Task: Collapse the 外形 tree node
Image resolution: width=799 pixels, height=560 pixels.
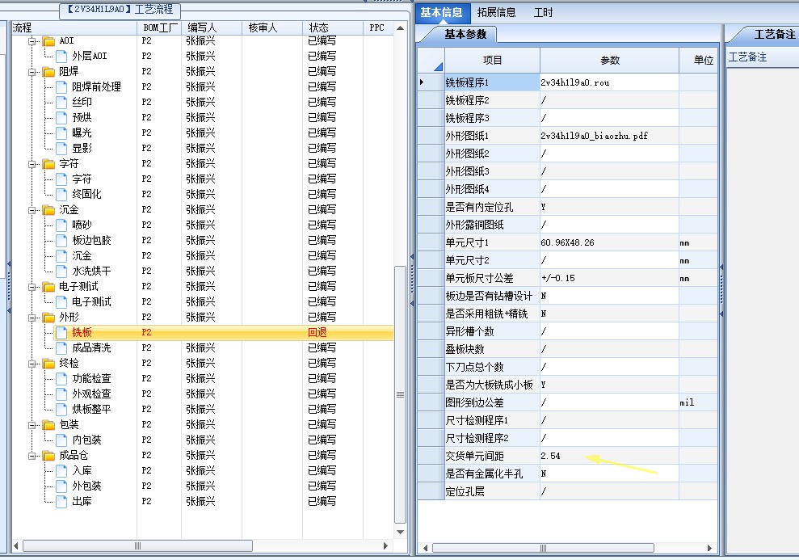Action: click(x=32, y=318)
